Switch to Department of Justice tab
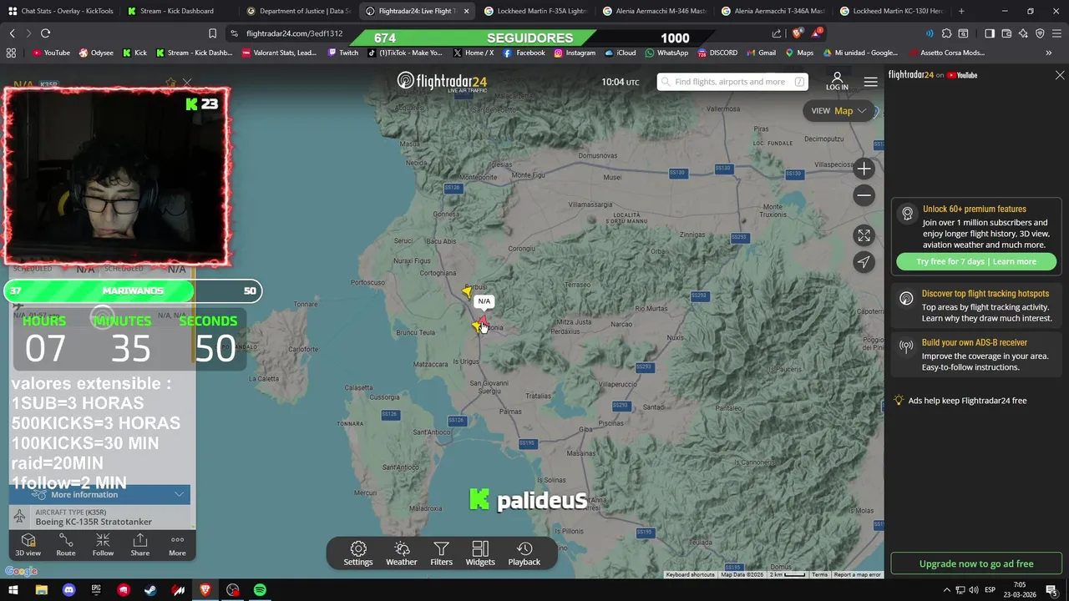The height and width of the screenshot is (601, 1069). point(298,11)
